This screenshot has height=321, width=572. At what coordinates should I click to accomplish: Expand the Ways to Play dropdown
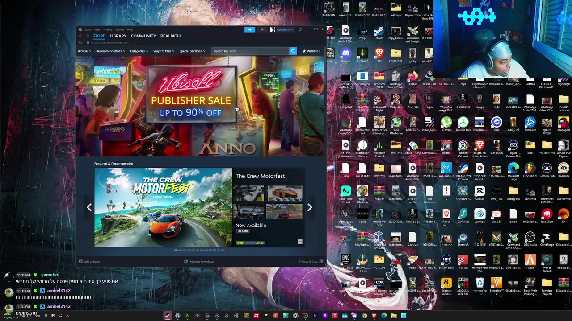pos(164,51)
